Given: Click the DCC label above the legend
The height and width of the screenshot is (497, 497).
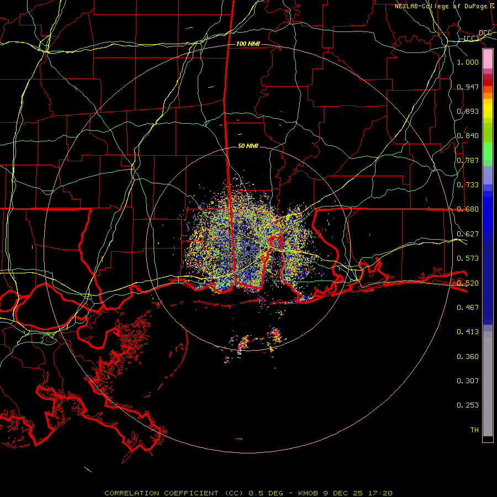Looking at the screenshot, I should 485,33.
